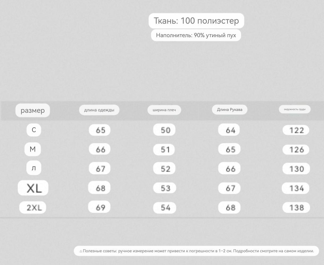
Task: Click the ширина плеч column header
Action: (x=164, y=110)
